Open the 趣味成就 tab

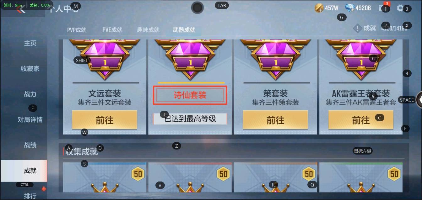click(x=148, y=30)
